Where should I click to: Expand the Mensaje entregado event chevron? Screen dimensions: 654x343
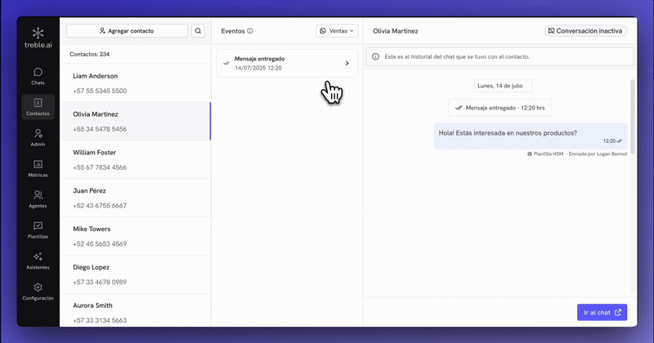coord(347,64)
